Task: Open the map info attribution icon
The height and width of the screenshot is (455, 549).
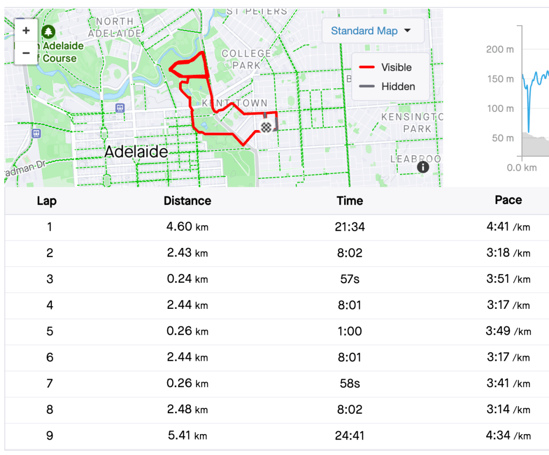Action: [423, 167]
